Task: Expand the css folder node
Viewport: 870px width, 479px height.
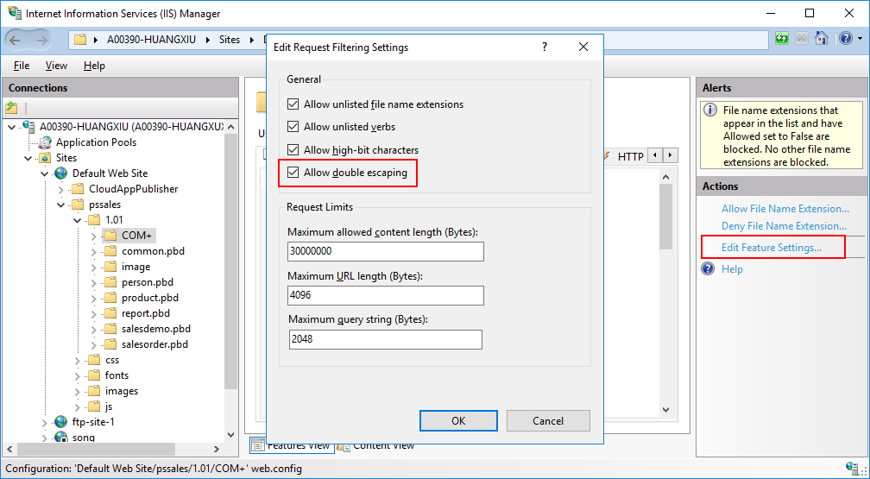Action: click(x=79, y=360)
